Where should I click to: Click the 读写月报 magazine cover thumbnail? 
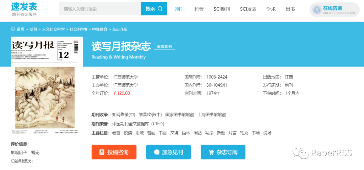pyautogui.click(x=47, y=86)
